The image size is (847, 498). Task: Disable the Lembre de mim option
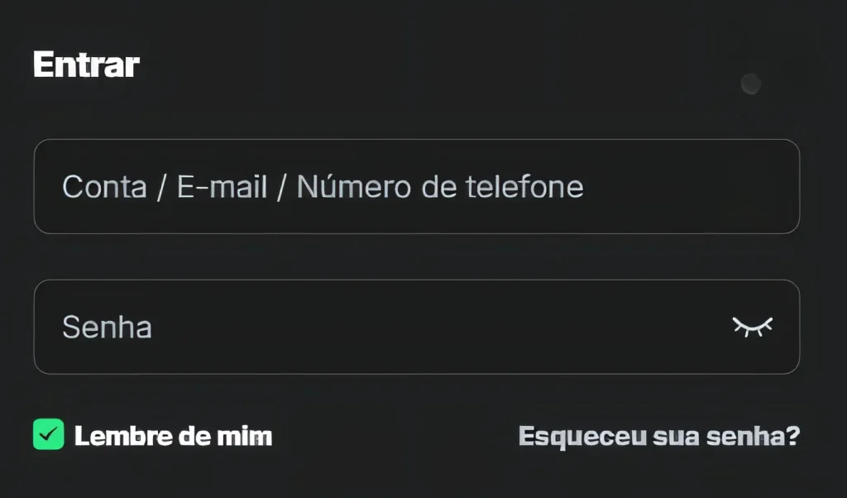pyautogui.click(x=49, y=434)
